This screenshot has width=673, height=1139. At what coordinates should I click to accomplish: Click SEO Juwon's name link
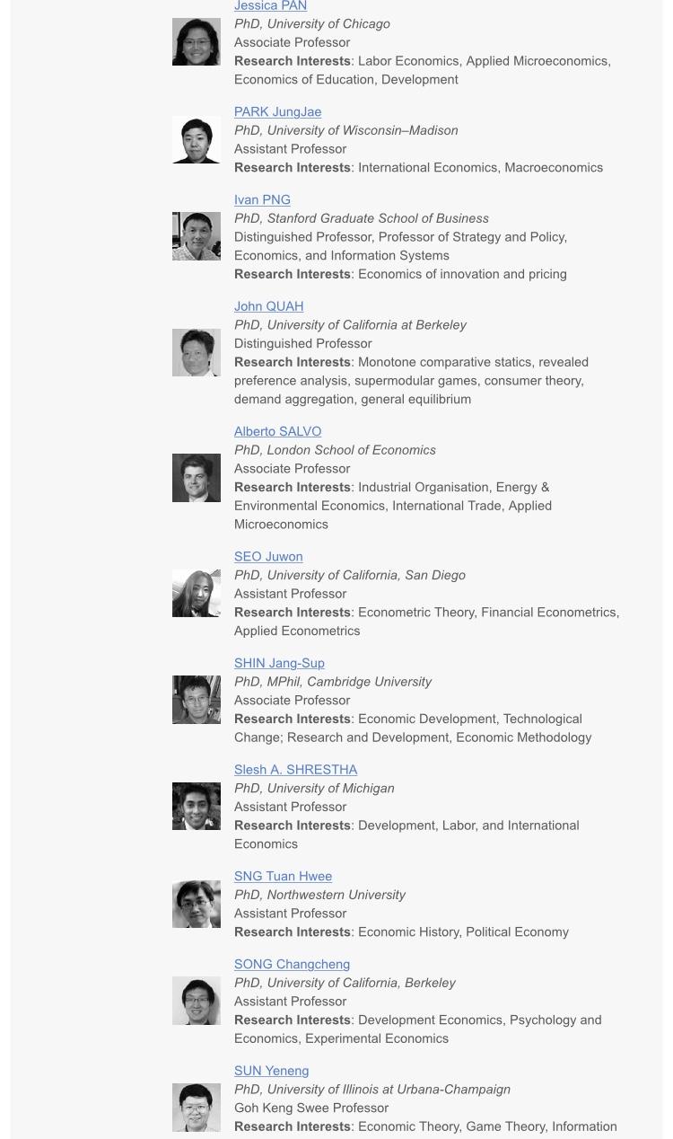(x=268, y=557)
